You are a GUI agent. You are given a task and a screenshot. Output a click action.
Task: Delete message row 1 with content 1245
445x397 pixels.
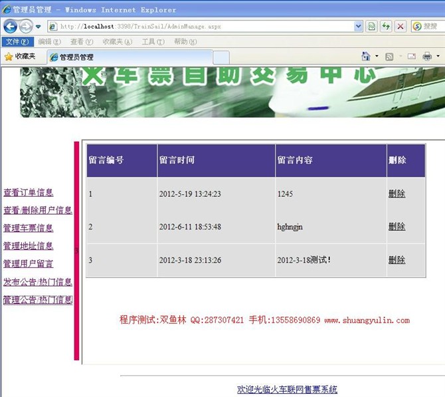coord(397,194)
